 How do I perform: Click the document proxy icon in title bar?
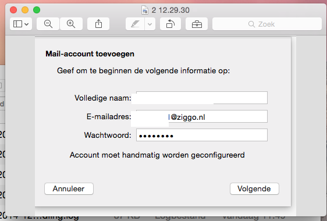pos(145,10)
